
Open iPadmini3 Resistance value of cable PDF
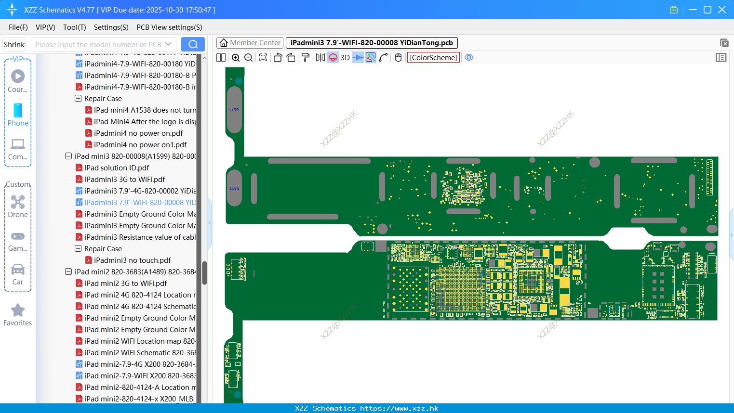[135, 237]
